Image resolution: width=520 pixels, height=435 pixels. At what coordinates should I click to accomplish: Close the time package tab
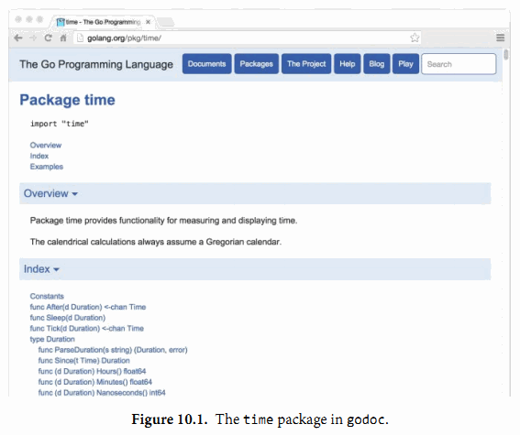[x=149, y=22]
